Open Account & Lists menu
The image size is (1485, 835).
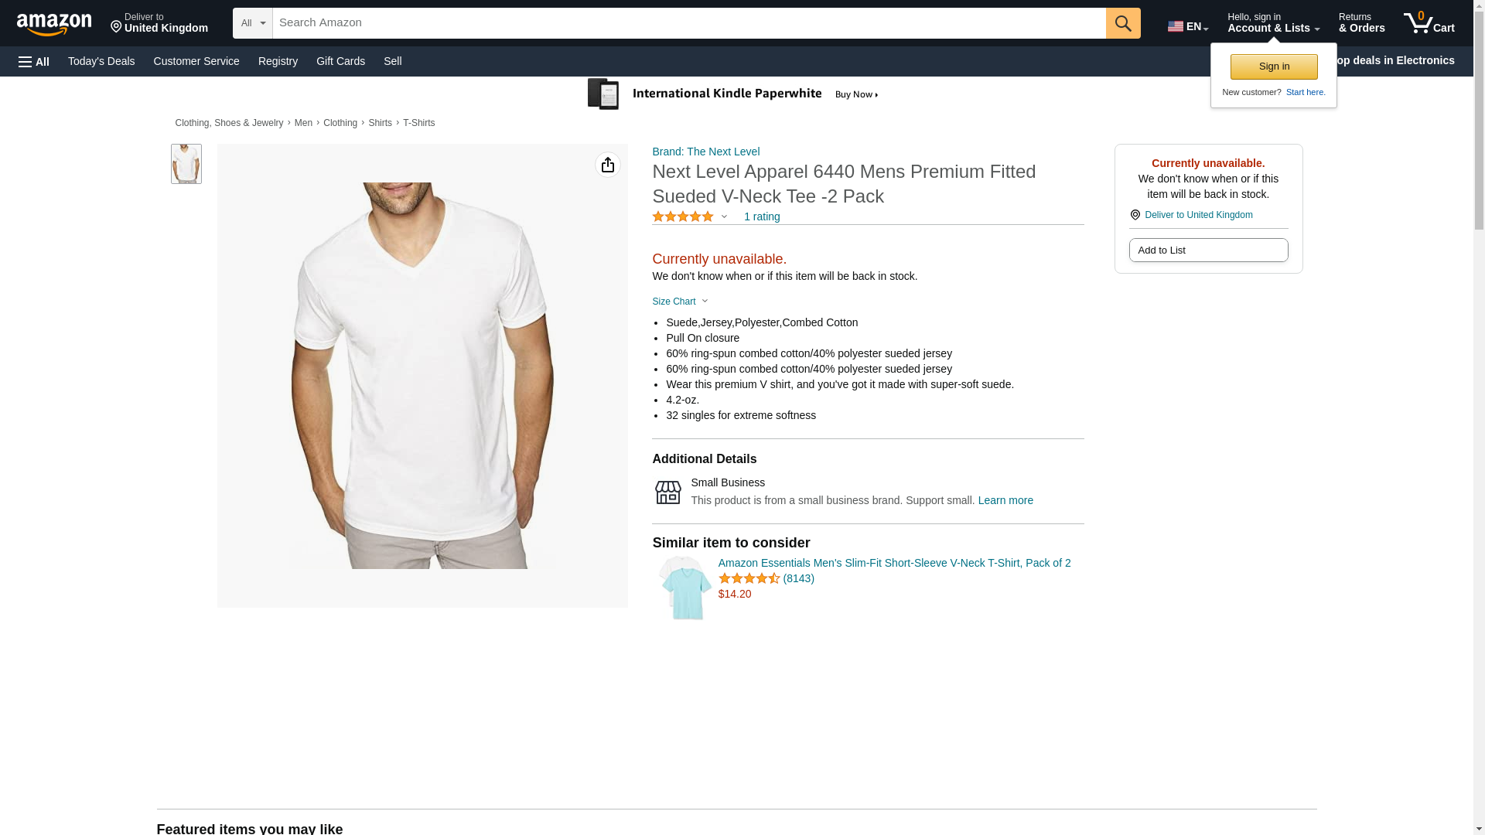coord(1272,23)
